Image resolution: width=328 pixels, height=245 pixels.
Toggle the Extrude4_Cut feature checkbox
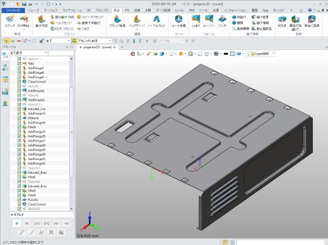click(19, 109)
